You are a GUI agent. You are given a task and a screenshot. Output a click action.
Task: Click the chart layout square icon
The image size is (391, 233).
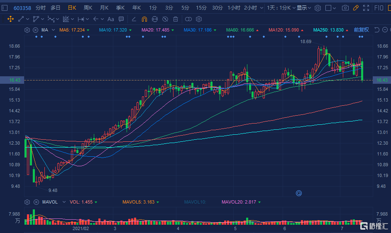pos(328,8)
